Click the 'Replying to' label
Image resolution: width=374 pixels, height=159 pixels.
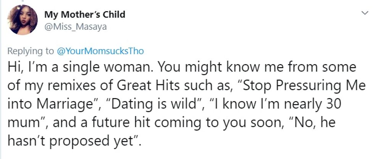(x=31, y=51)
